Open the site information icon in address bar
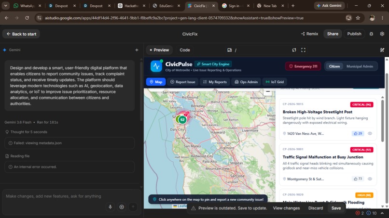 39,18
